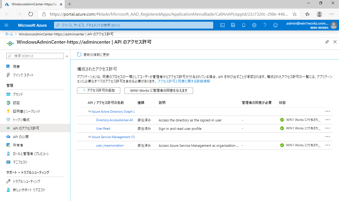Screen dimensions: 339x201
Task: Go to ホーム breadcrumb link
Action: point(9,34)
